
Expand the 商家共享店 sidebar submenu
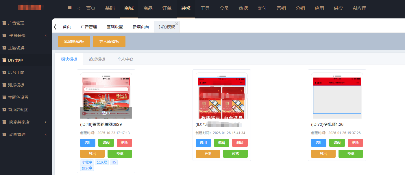(x=46, y=122)
